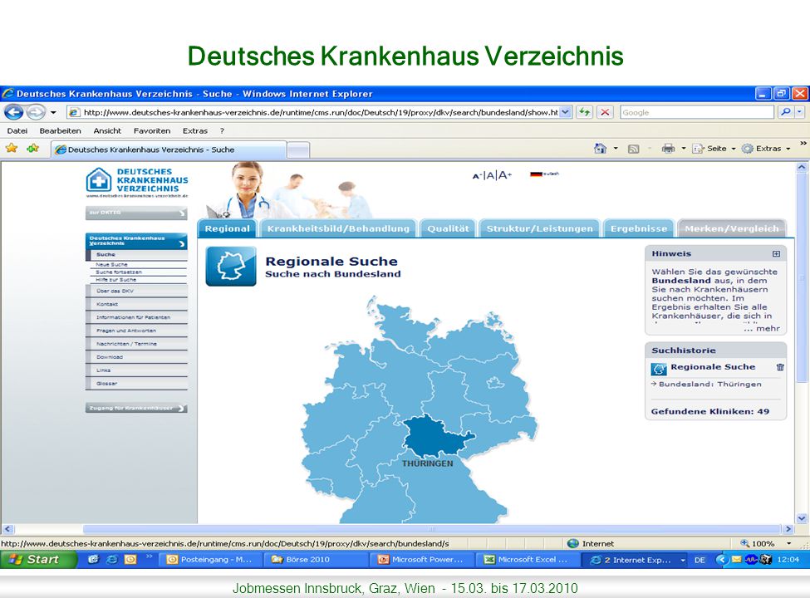Open the Bearbeiten menu
The height and width of the screenshot is (598, 810).
click(60, 130)
